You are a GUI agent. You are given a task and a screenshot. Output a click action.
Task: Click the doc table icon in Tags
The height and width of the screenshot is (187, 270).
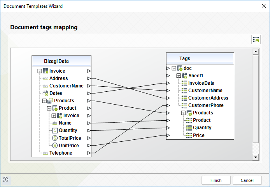(180, 68)
